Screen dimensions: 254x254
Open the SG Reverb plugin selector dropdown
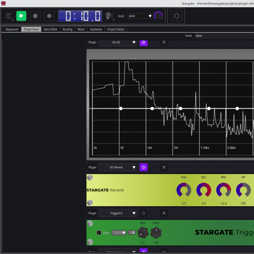(x=118, y=167)
